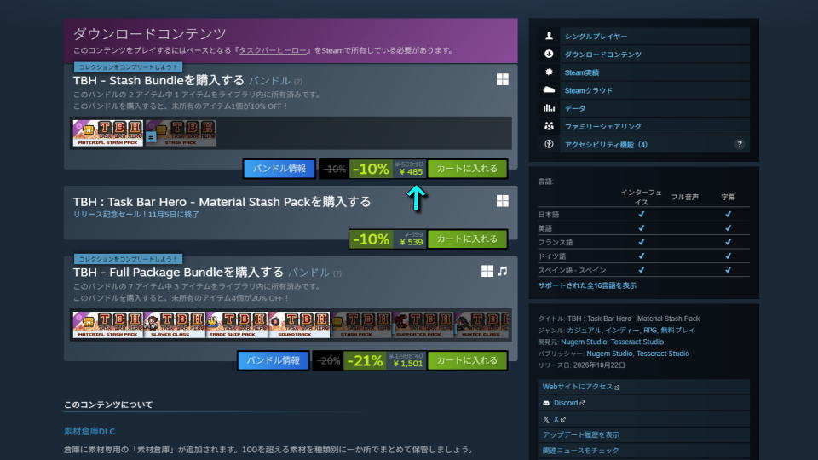The width and height of the screenshot is (818, 460).
Task: Click TBH - Stash Bundle title
Action: click(x=158, y=80)
